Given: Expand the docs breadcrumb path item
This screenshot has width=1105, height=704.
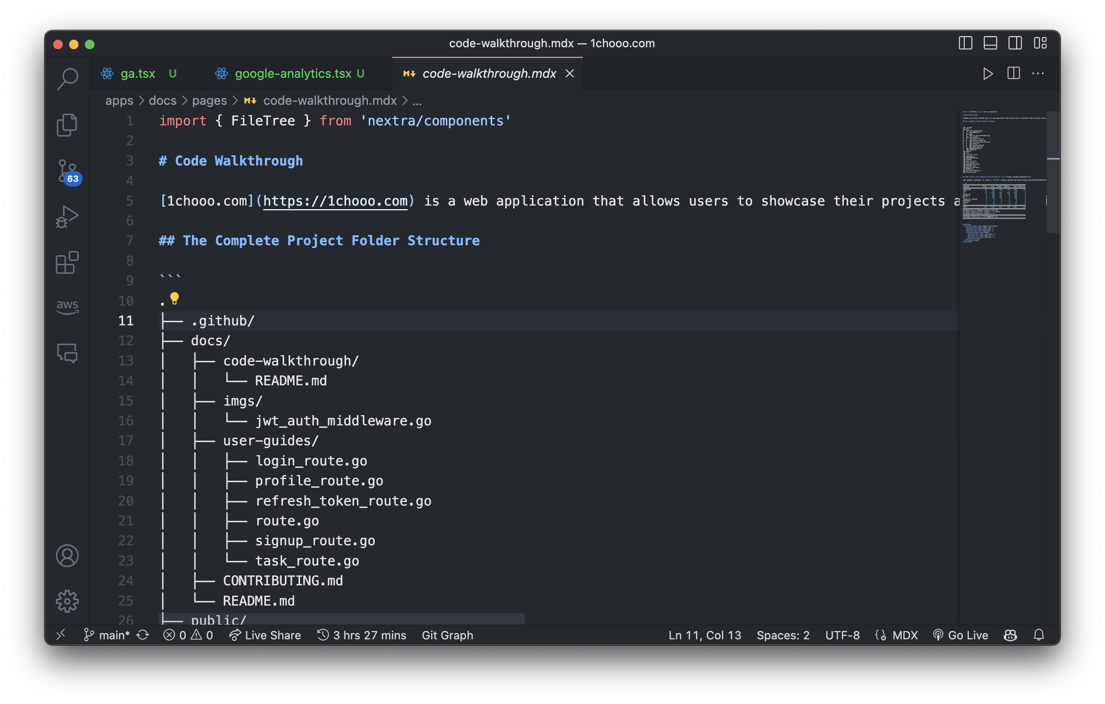Looking at the screenshot, I should click(x=162, y=100).
